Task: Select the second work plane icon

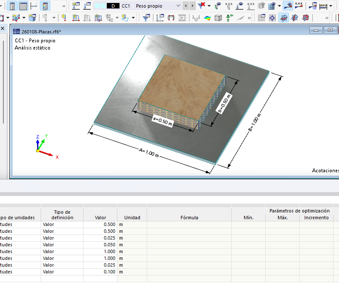Action: tap(295, 18)
